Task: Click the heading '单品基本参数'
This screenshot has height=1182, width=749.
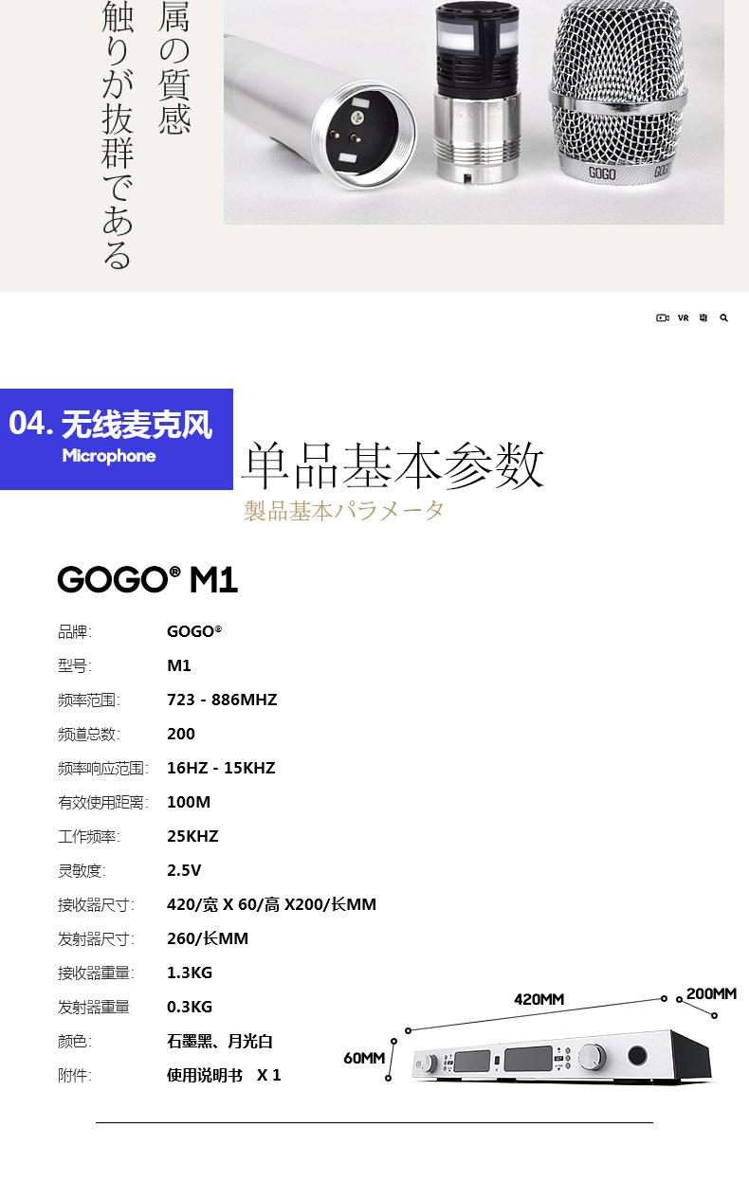Action: [x=393, y=464]
